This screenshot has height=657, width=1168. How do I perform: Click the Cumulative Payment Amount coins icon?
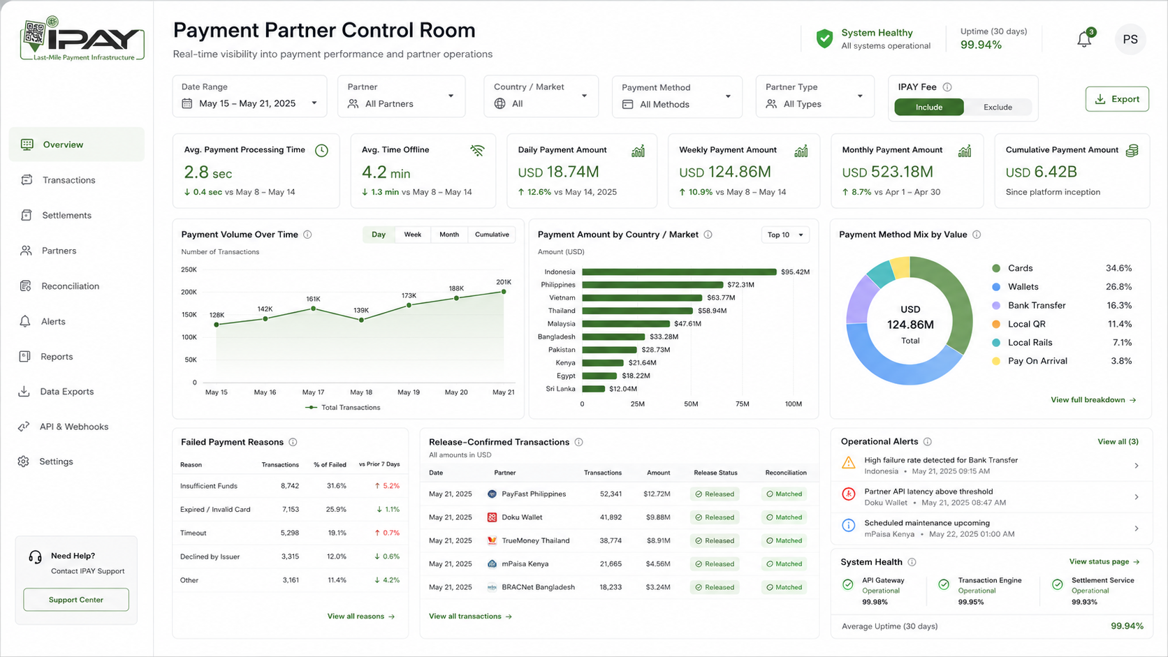tap(1132, 150)
